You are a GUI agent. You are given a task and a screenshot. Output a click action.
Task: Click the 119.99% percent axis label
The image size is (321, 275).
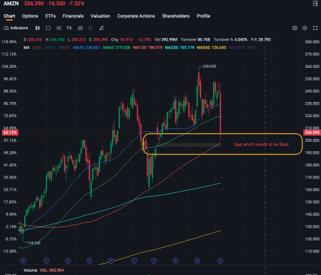click(x=9, y=42)
